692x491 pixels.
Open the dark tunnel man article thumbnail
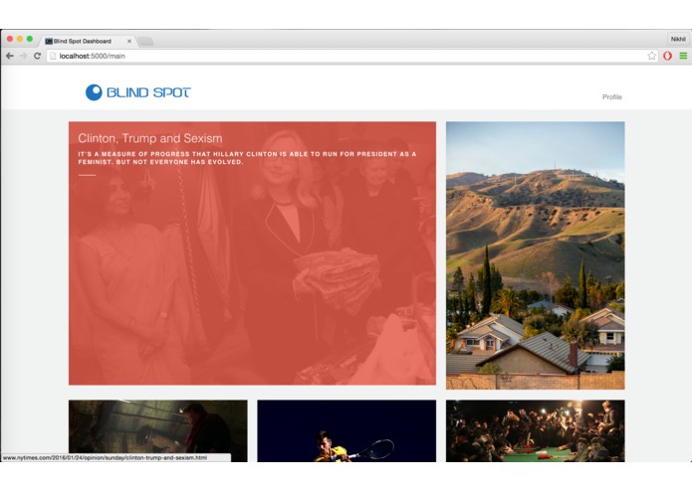[158, 430]
